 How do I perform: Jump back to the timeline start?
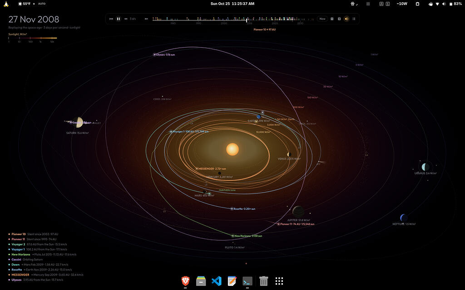point(111,19)
